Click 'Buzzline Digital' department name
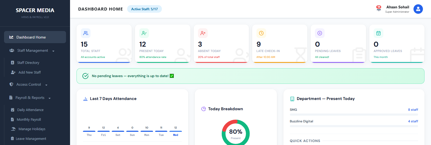Image resolution: width=431 pixels, height=145 pixels. (x=301, y=121)
